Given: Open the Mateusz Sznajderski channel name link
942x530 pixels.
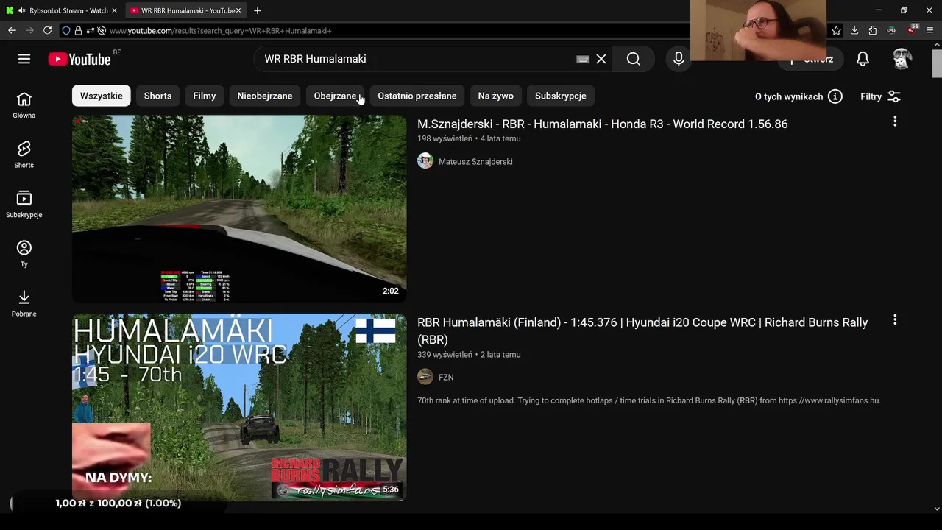Looking at the screenshot, I should [475, 161].
